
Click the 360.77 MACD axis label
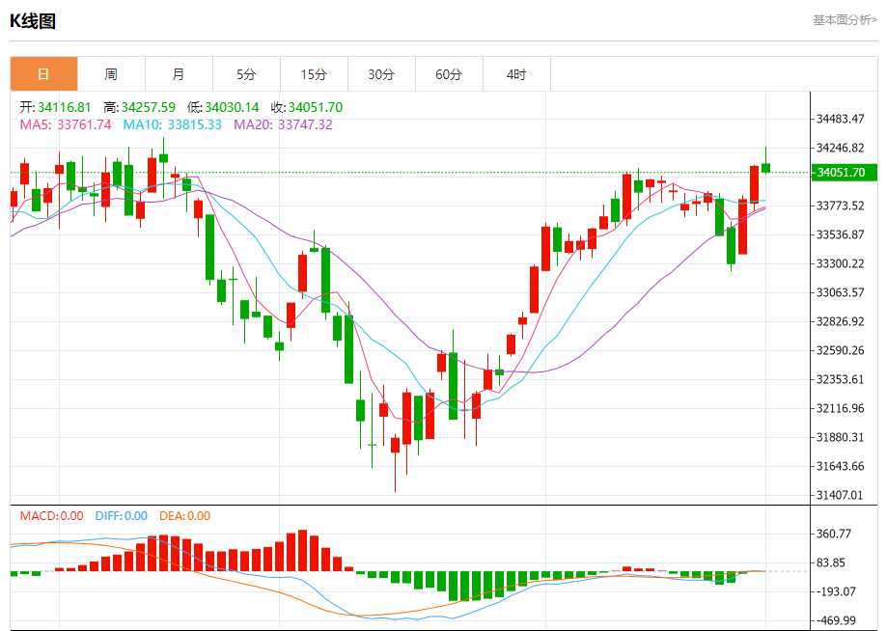point(833,534)
